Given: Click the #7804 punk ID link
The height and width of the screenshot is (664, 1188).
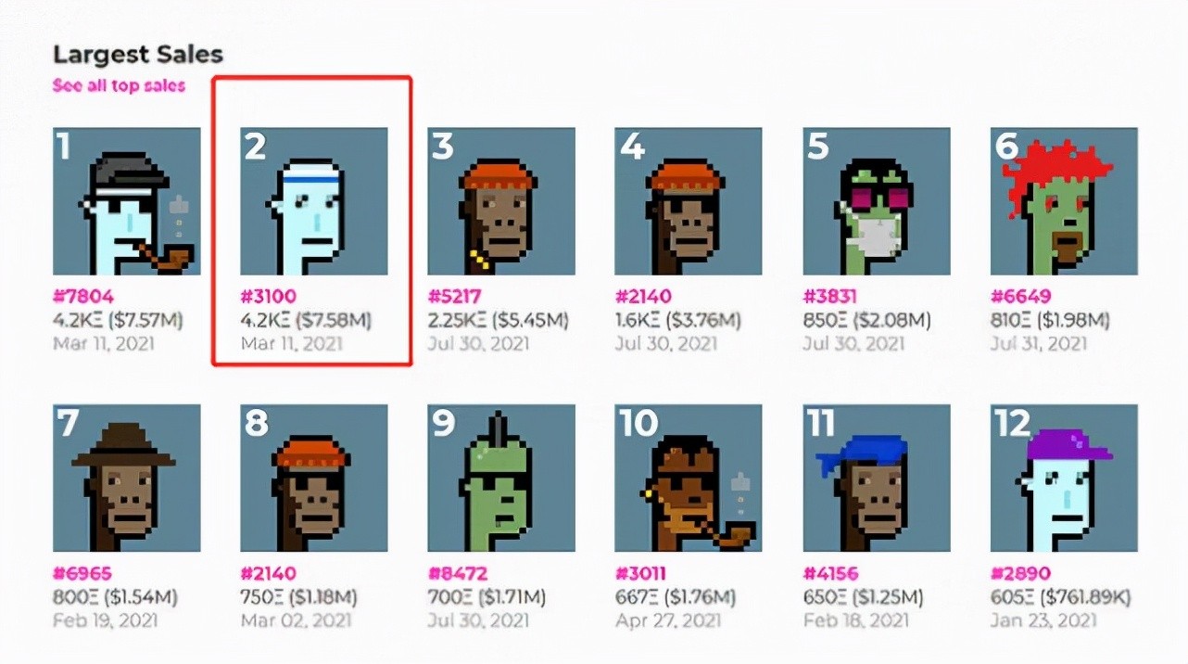Looking at the screenshot, I should click(83, 297).
